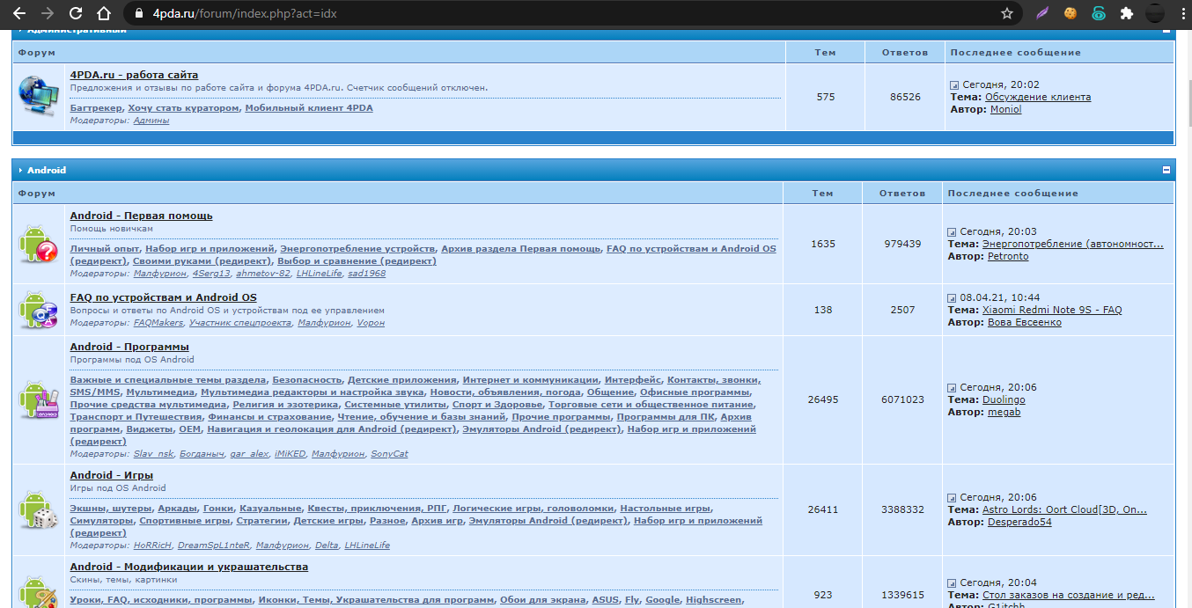This screenshot has width=1192, height=608.
Task: Open the Безопасность subforum
Action: coord(306,380)
